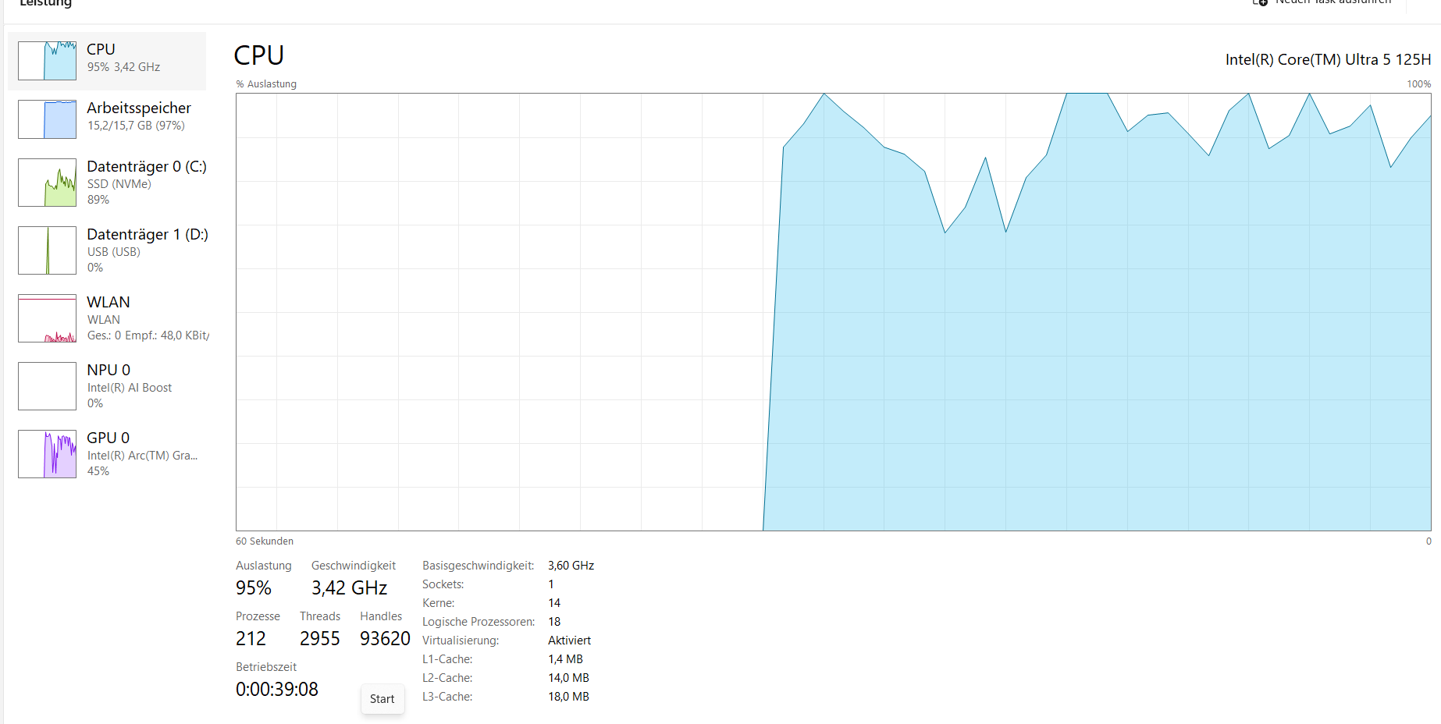Click the Logische Prozessoren value 18
This screenshot has height=724, width=1441.
554,622
